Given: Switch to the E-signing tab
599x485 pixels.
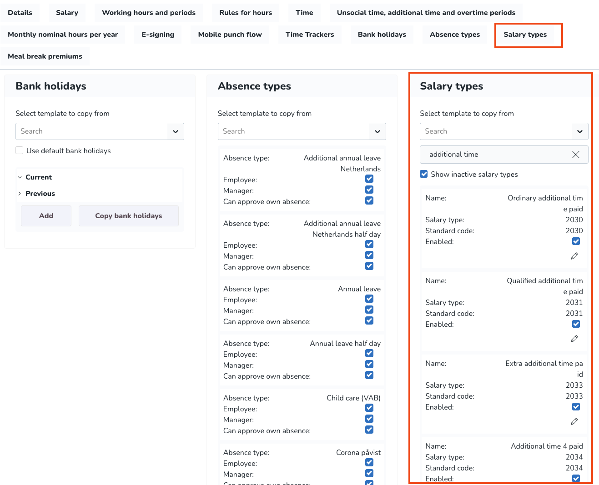Looking at the screenshot, I should 158,35.
